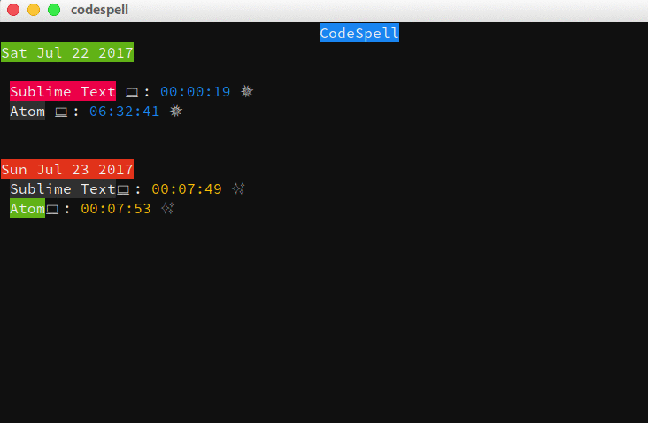648x423 pixels.
Task: Click the gray Sublime Text label under Sunday
Action: tap(63, 188)
